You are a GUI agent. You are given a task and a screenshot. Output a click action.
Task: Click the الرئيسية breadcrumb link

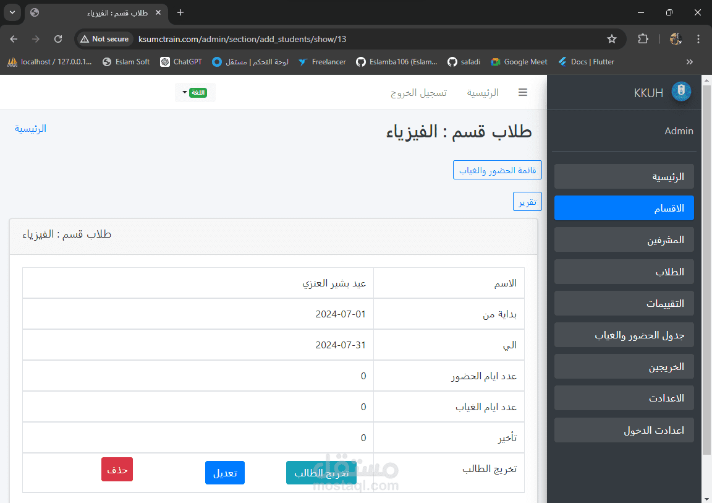point(30,129)
